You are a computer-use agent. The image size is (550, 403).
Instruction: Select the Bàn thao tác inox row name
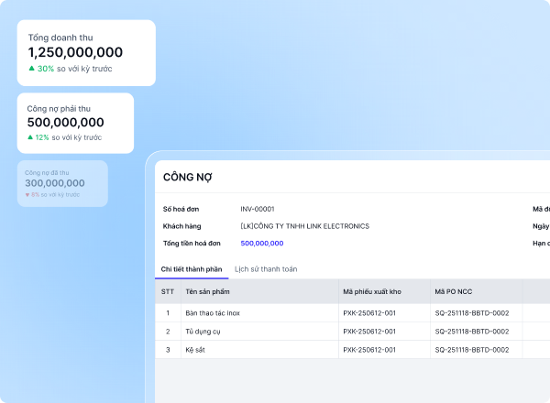pos(213,313)
